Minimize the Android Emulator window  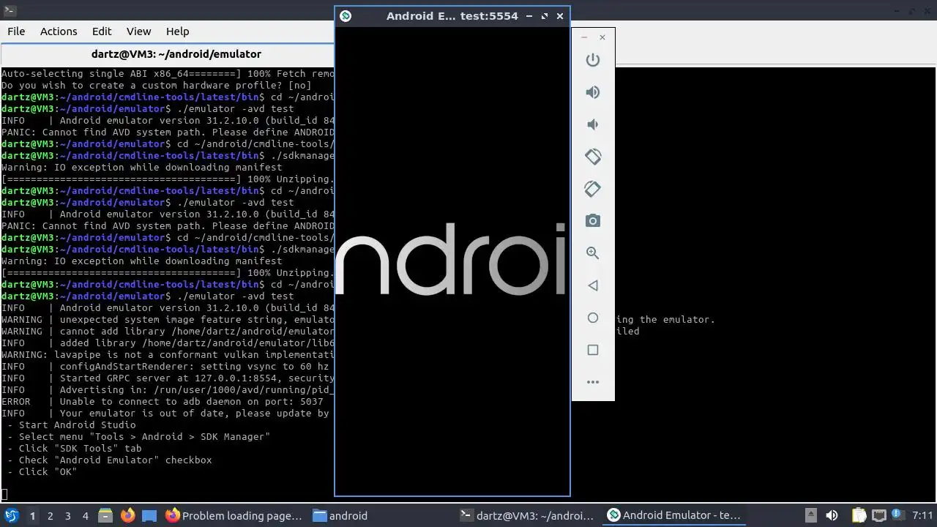click(529, 16)
